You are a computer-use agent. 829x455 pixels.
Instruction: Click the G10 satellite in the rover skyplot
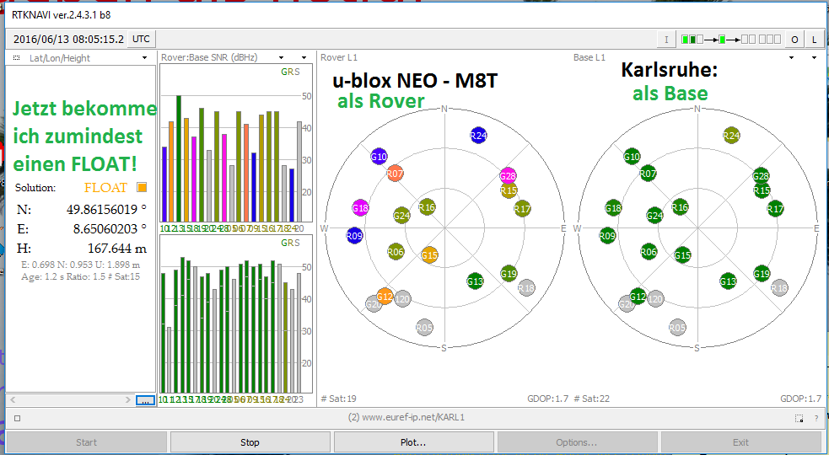coord(379,156)
